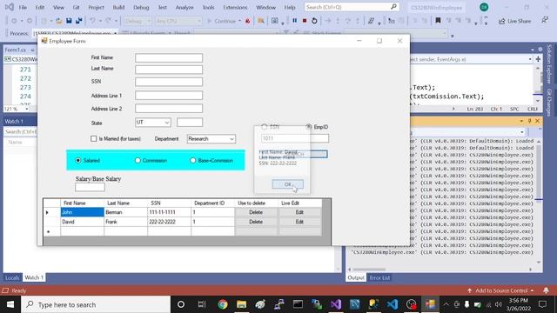Click Edit in John Berman's row
The image size is (557, 313).
coord(299,212)
